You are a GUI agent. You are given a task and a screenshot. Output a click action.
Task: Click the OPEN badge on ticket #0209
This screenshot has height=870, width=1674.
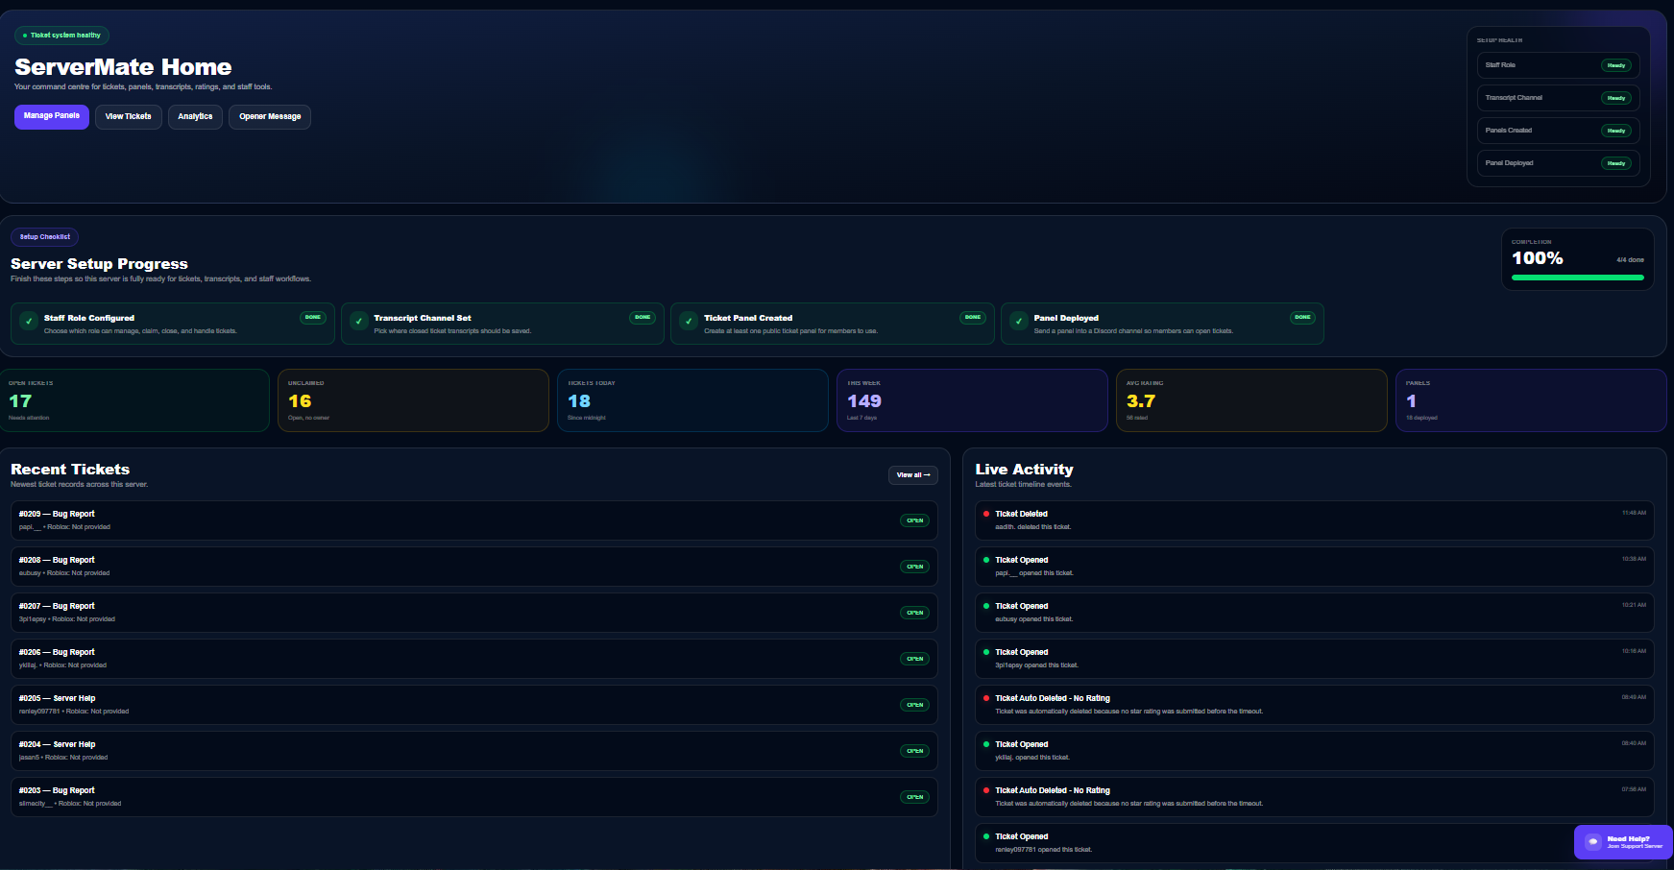tap(914, 520)
